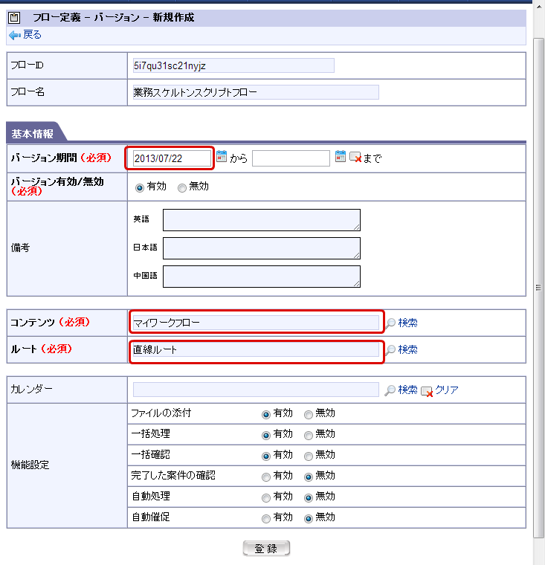Click the magnifier icon in the ルート row
The image size is (545, 565).
390,350
